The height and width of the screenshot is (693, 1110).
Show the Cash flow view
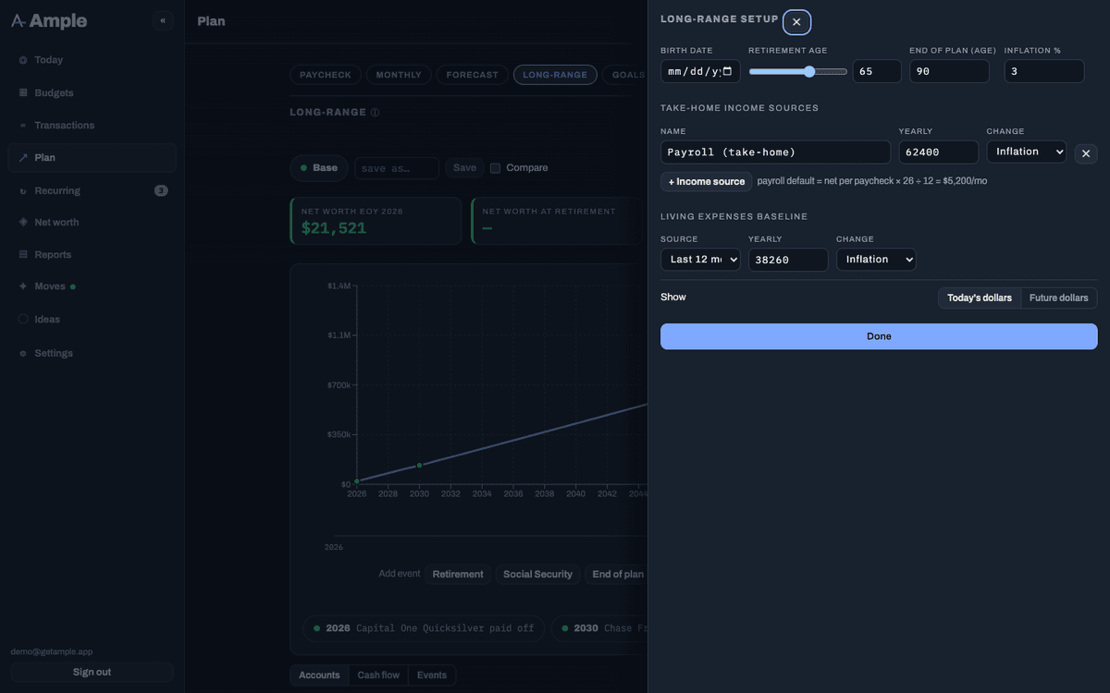[x=378, y=675]
